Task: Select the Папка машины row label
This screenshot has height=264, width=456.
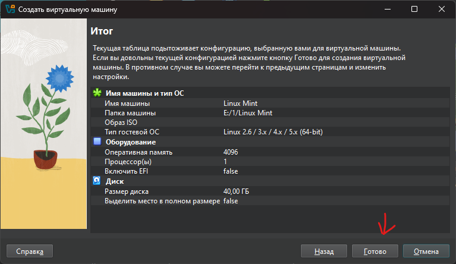Action: pos(130,113)
